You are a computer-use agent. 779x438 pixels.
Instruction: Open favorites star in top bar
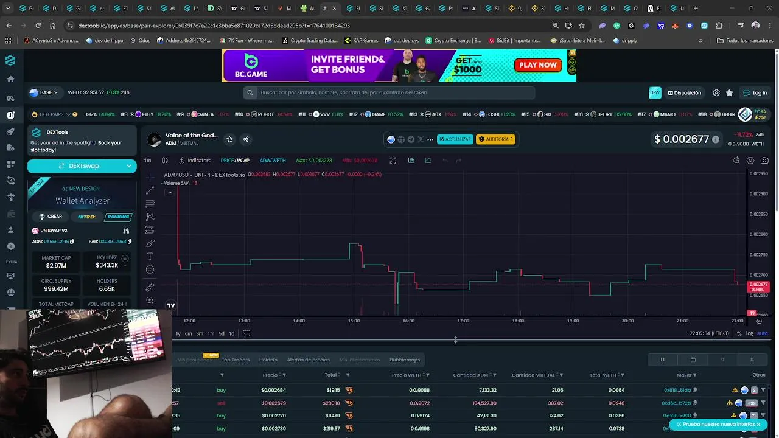[x=729, y=93]
